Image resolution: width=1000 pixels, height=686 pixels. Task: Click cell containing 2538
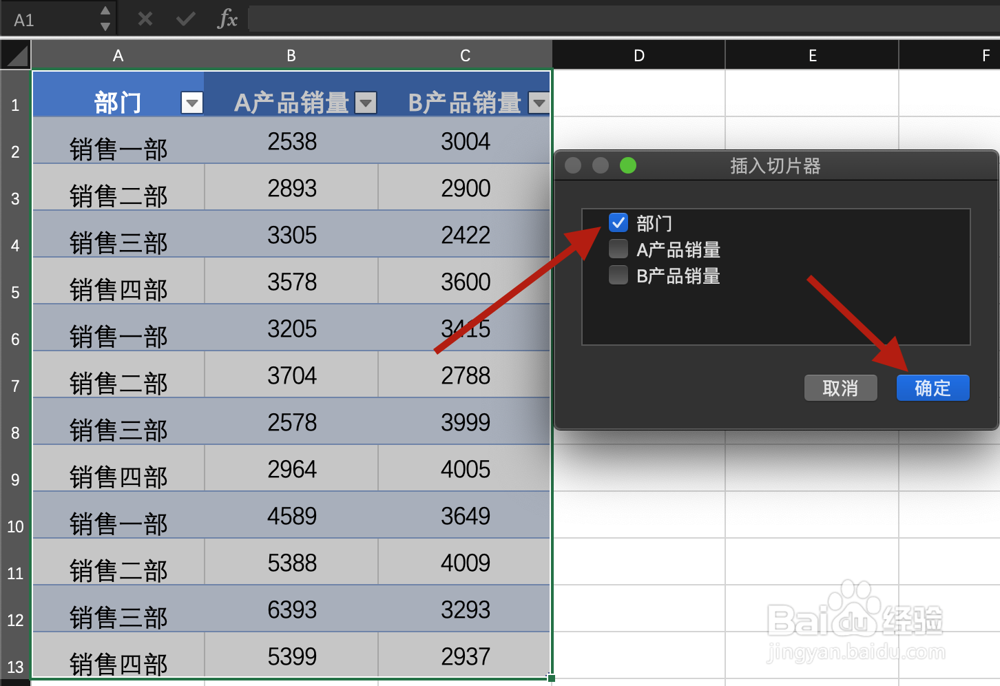pos(292,141)
